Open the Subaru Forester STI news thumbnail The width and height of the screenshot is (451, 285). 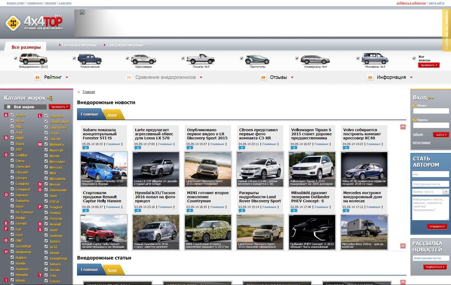104,169
